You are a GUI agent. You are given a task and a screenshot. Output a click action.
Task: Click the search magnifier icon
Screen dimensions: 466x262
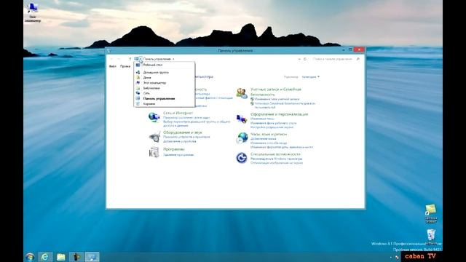pyautogui.click(x=358, y=59)
